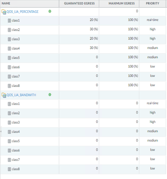
Task: Click real-time priority of QOS_LIA_BANDWITH class1
Action: point(153,103)
